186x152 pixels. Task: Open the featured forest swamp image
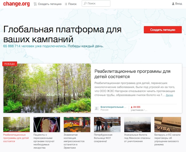coord(47,88)
